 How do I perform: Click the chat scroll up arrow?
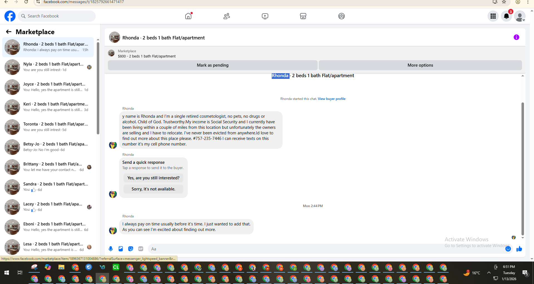tap(523, 76)
